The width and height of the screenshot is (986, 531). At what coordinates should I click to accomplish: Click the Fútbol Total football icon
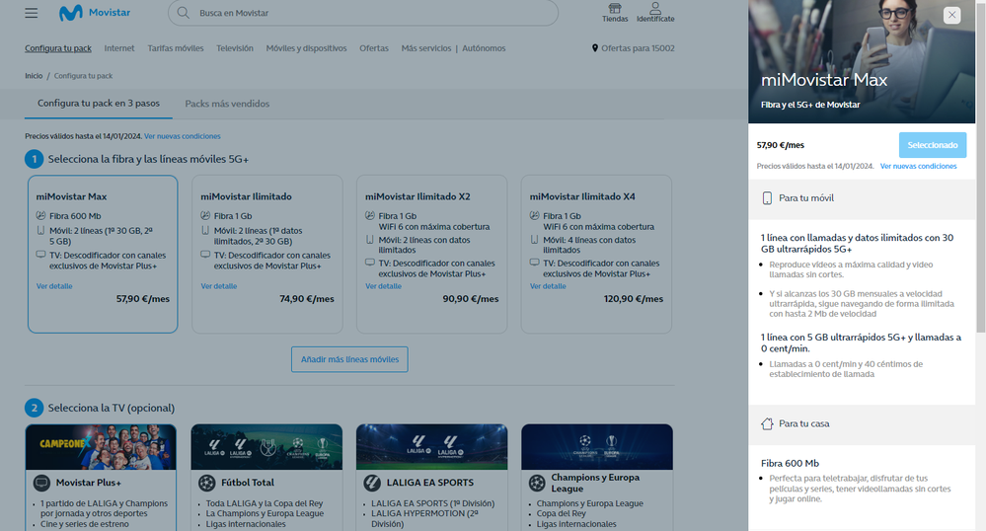[x=206, y=483]
